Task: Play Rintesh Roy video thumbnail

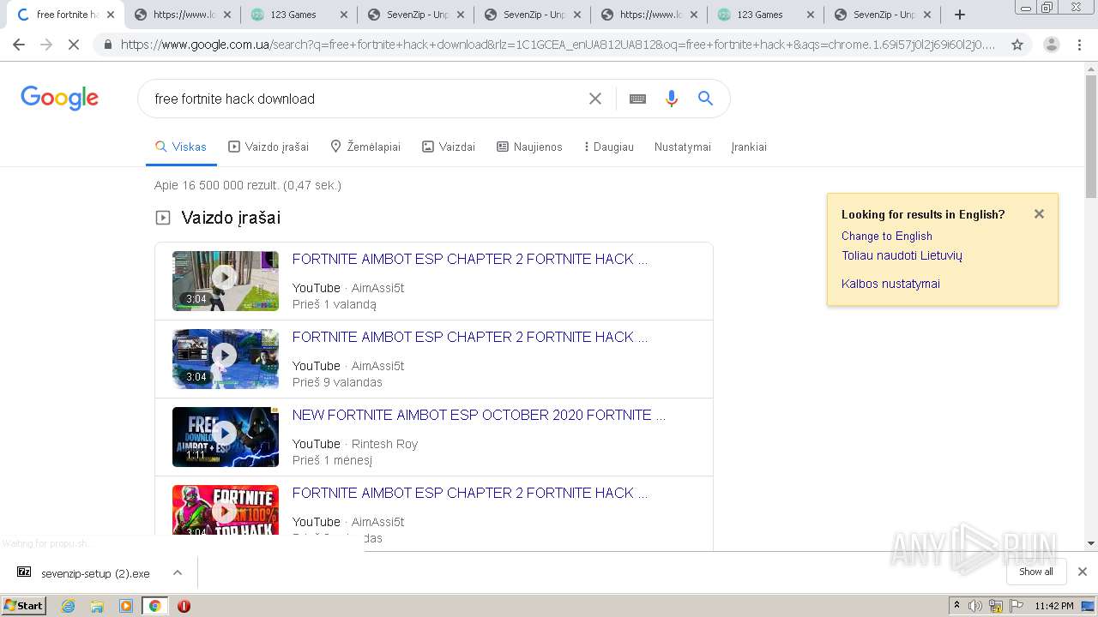Action: [x=226, y=436]
